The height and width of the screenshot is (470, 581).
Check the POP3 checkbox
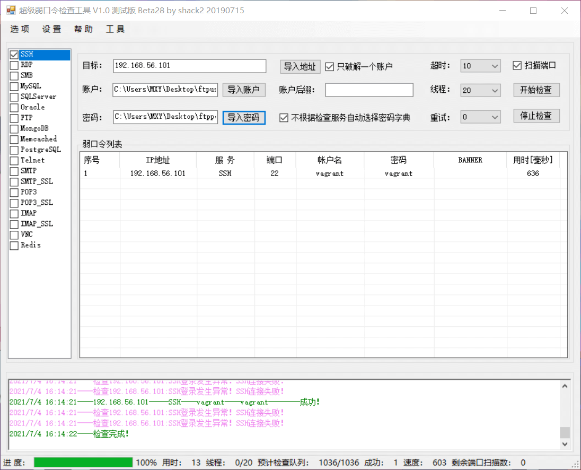[x=14, y=193]
